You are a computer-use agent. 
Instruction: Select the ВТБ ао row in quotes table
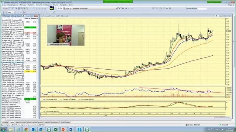coord(19,27)
